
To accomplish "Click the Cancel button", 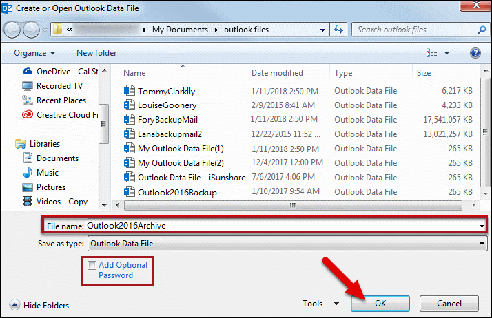I will point(449,304).
